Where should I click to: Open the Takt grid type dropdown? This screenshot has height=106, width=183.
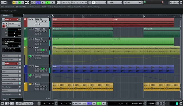(x=115, y=3)
